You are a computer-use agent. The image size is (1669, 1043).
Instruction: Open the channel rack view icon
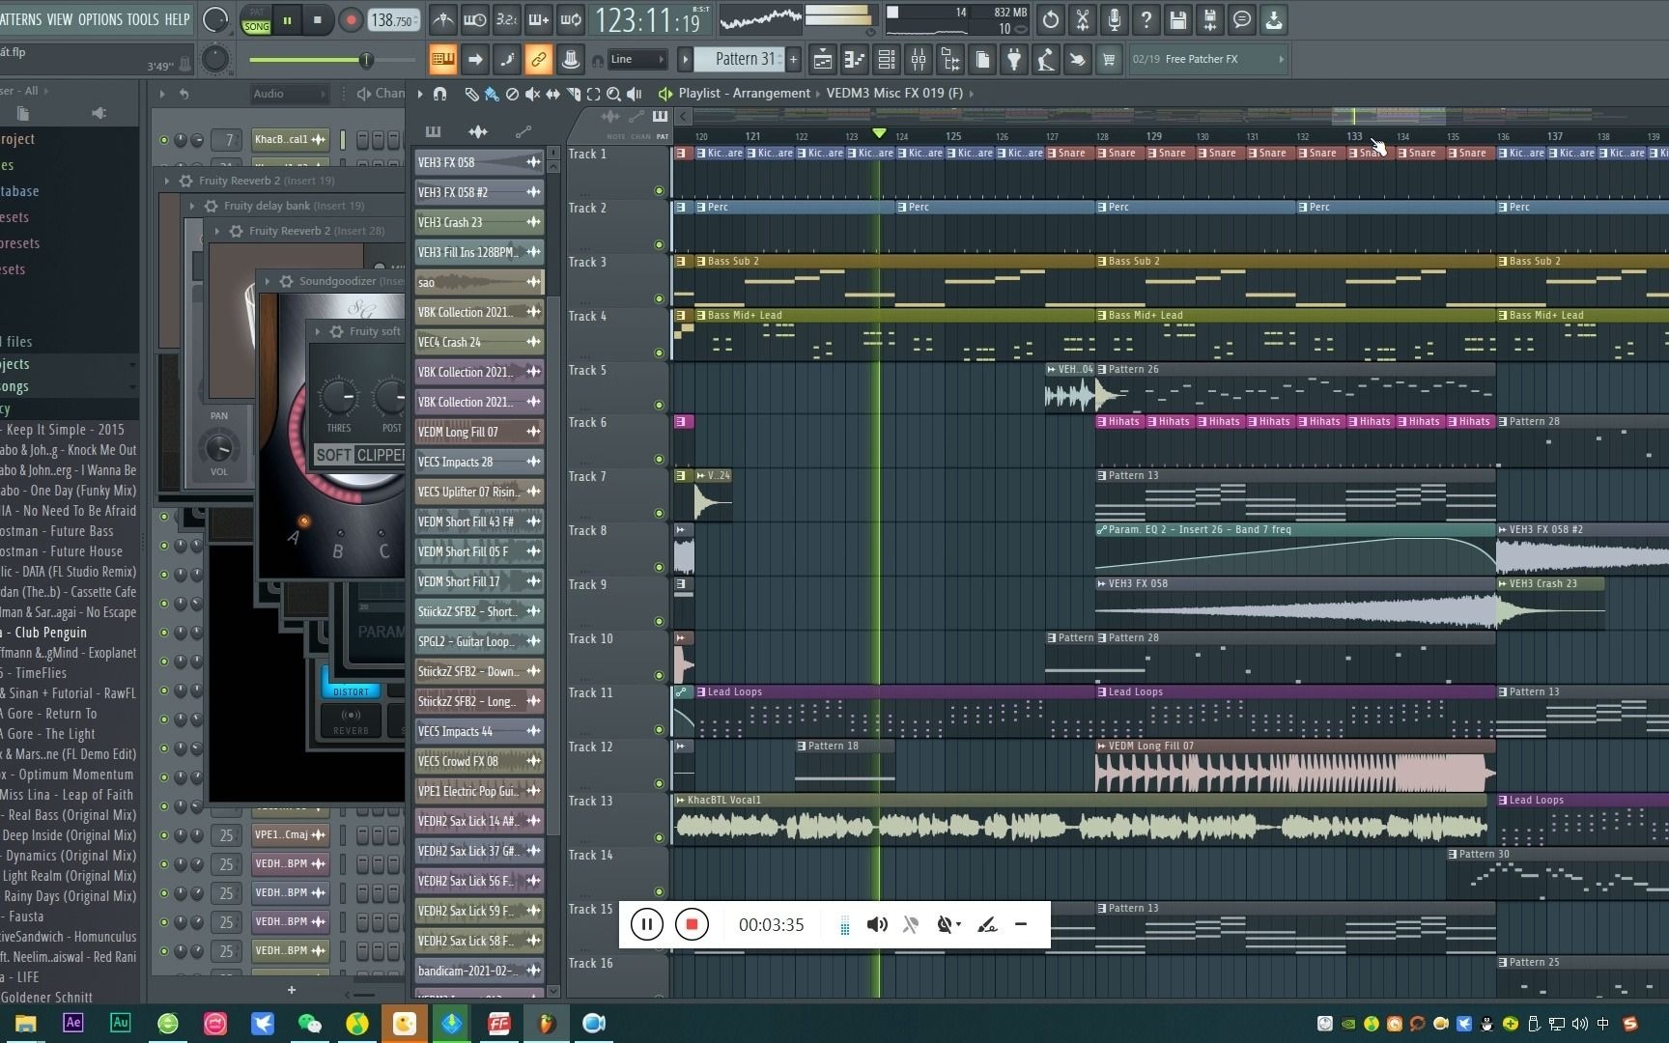tap(886, 60)
